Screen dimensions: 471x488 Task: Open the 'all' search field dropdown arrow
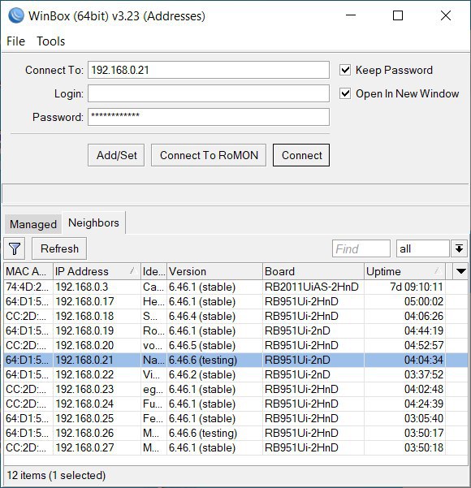click(459, 248)
